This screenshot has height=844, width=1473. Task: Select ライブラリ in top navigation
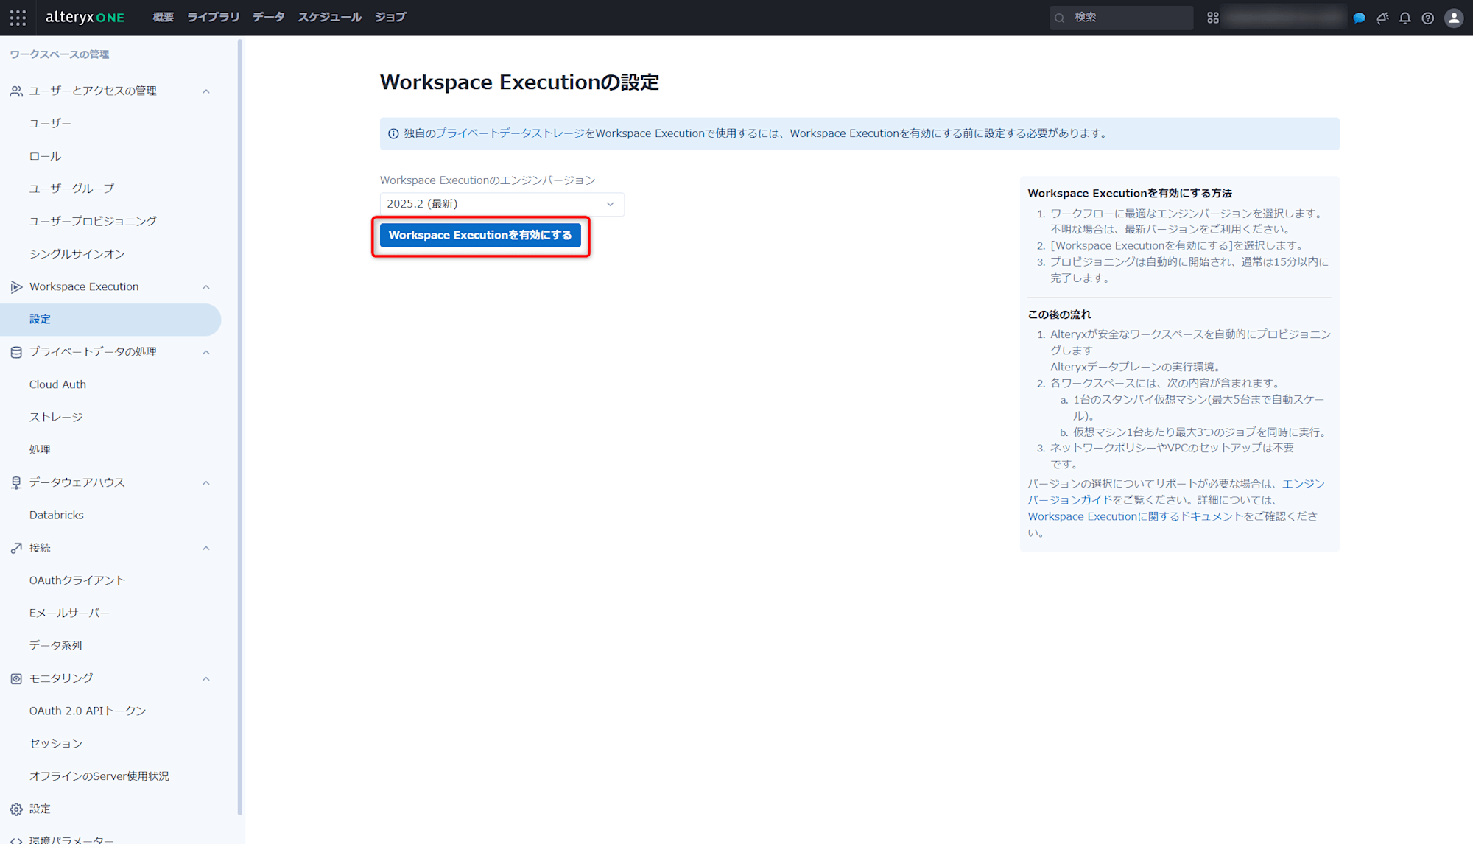pyautogui.click(x=212, y=17)
